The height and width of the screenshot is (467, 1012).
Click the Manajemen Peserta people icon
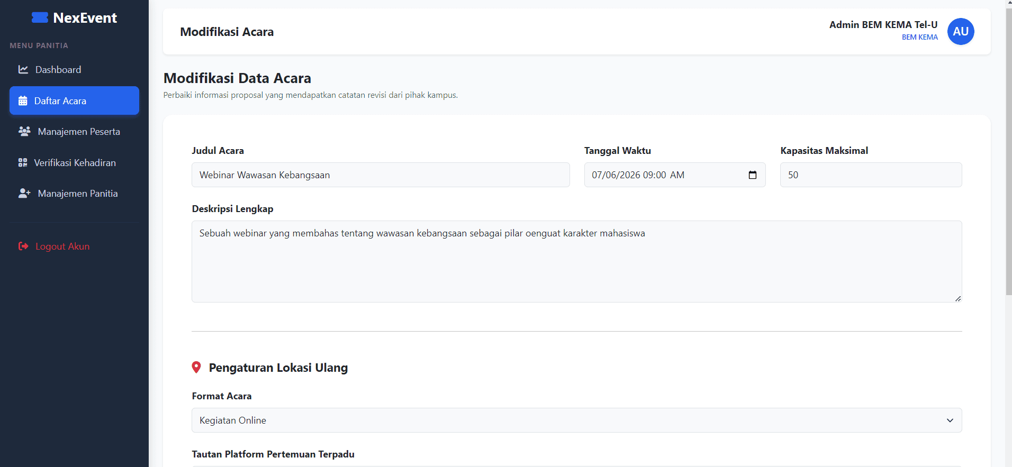coord(24,131)
